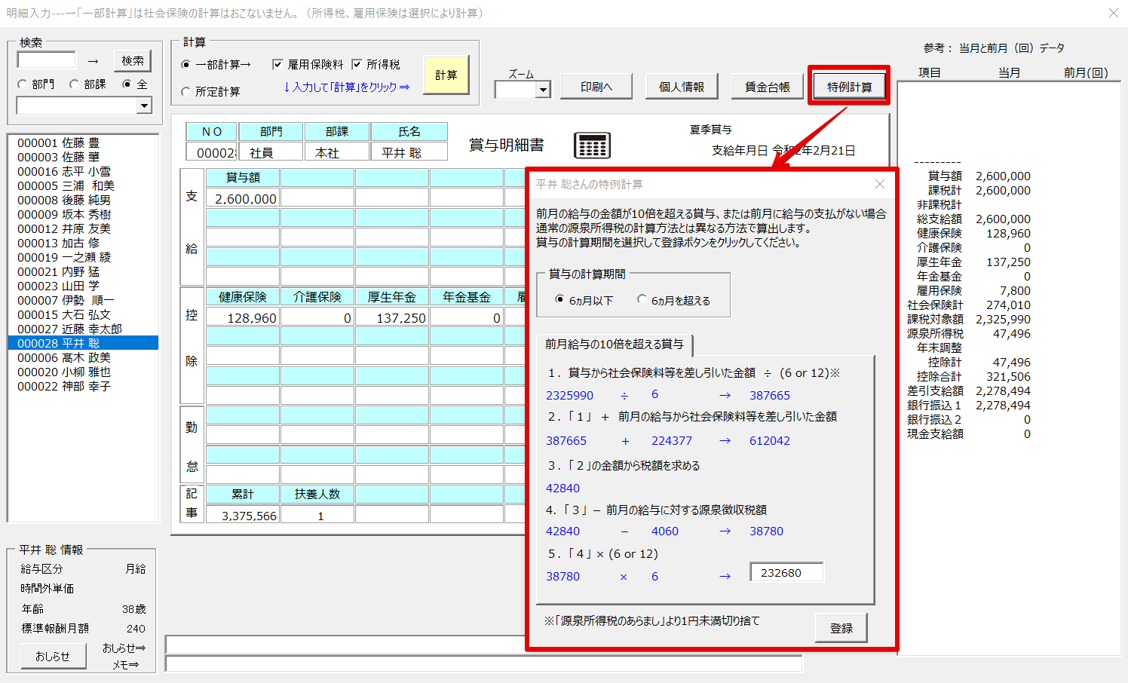
Task: Select employee 000005 三浦 和美
Action: (x=83, y=186)
